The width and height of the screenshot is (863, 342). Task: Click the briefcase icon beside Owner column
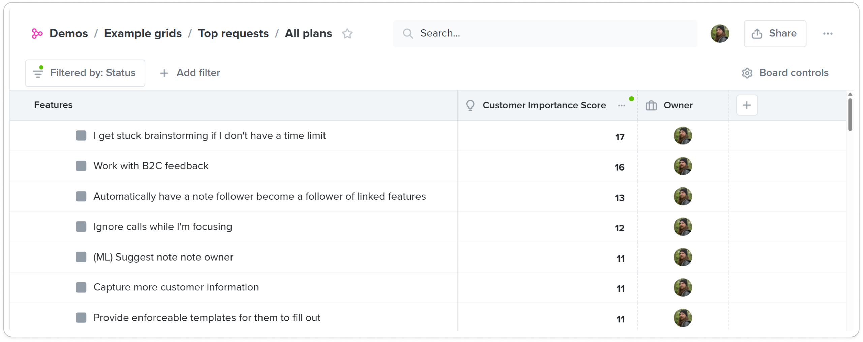651,105
